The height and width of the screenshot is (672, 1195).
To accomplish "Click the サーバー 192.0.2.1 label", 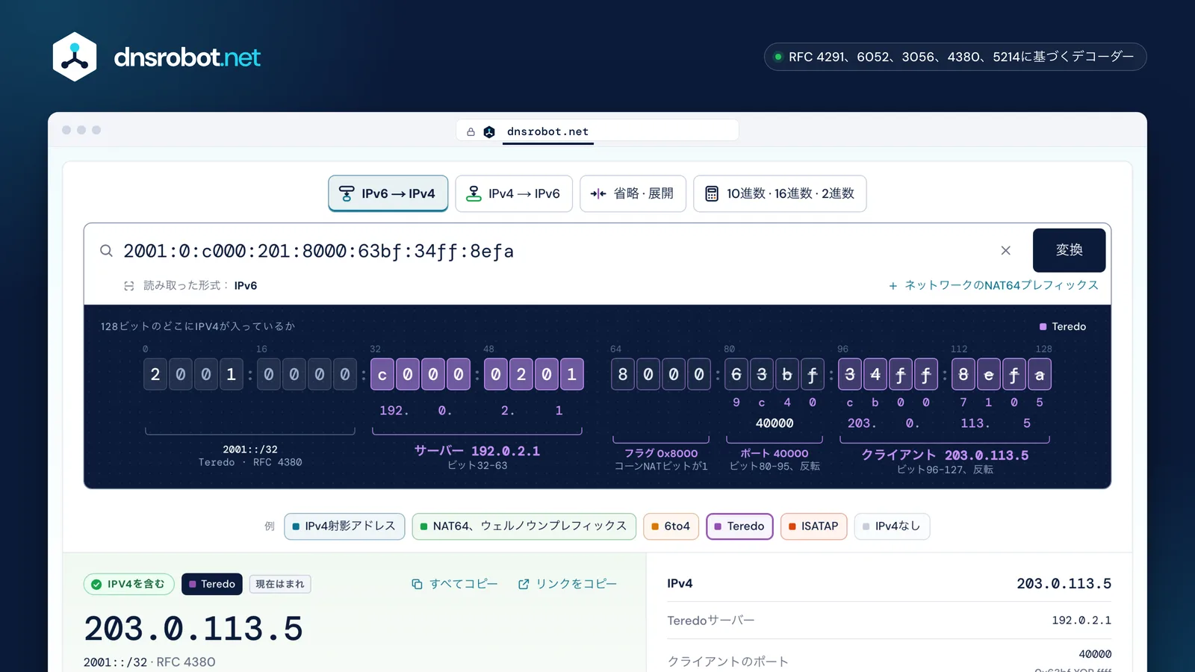I will (477, 451).
